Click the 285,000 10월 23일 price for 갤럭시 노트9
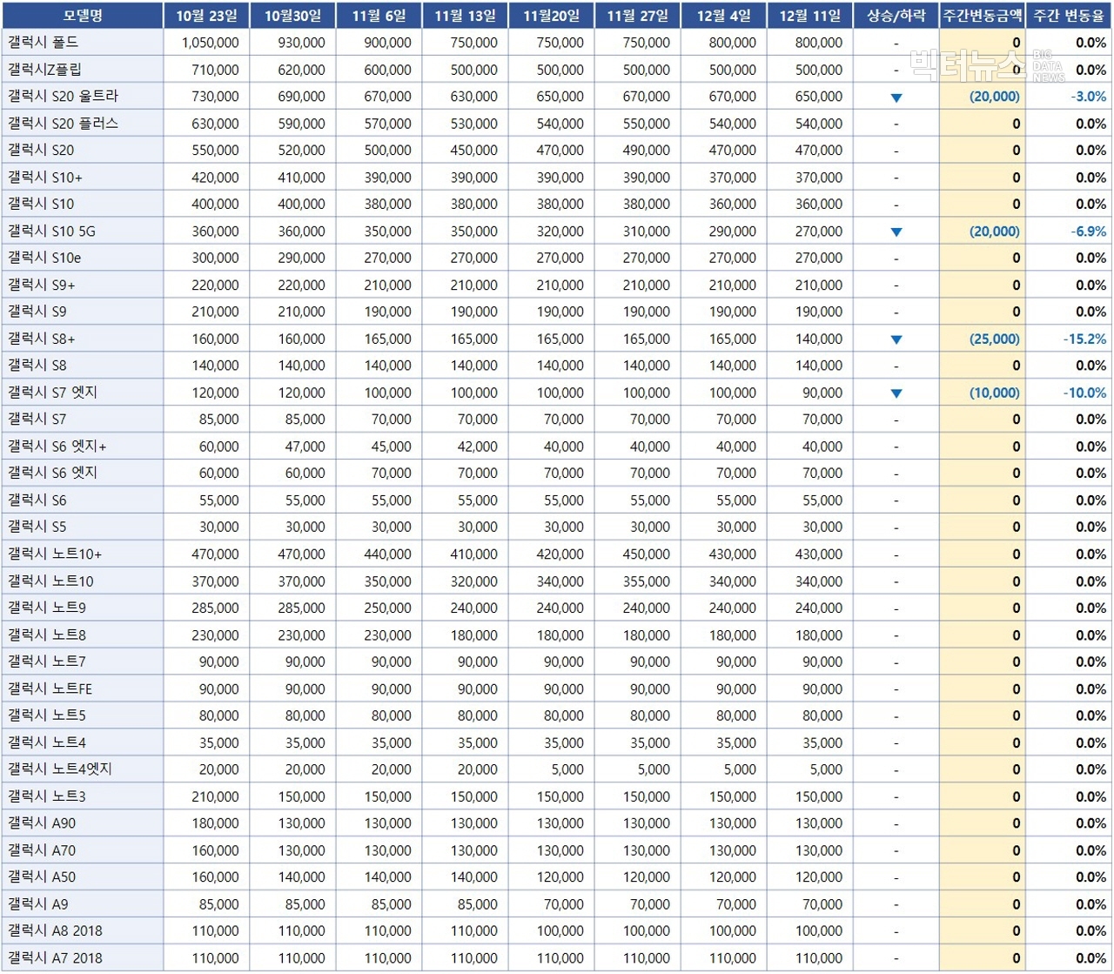Image resolution: width=1114 pixels, height=974 pixels. click(x=215, y=608)
